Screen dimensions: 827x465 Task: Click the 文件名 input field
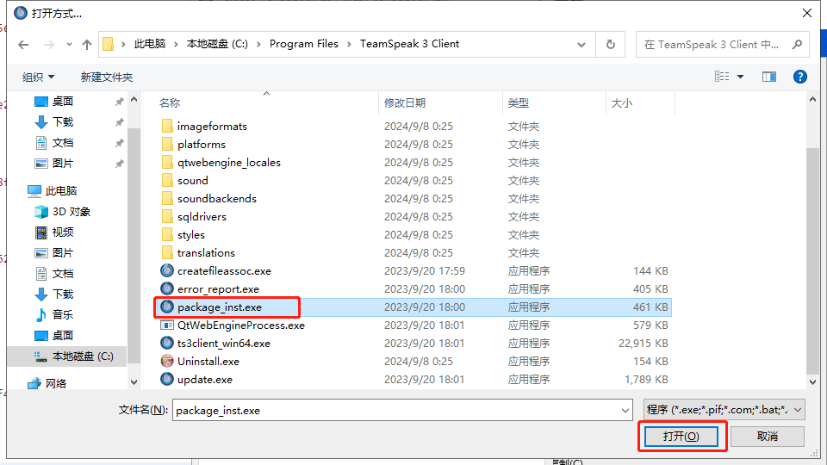pos(396,411)
